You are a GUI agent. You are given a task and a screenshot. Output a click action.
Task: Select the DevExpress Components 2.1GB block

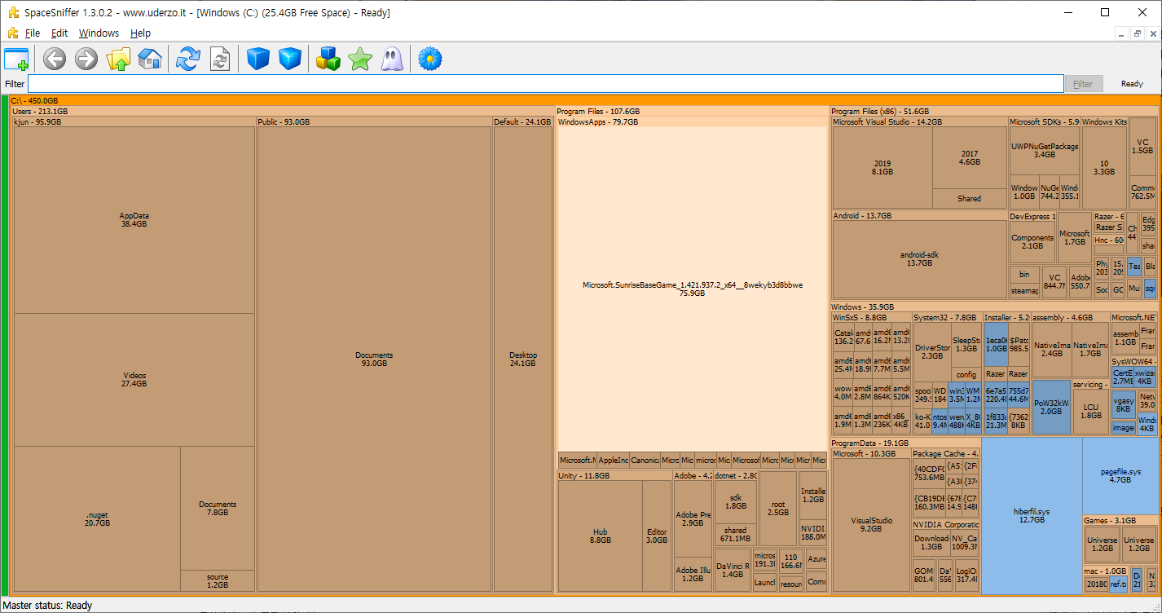point(1032,241)
